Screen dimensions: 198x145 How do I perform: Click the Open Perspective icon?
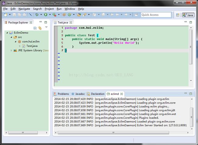point(178,15)
